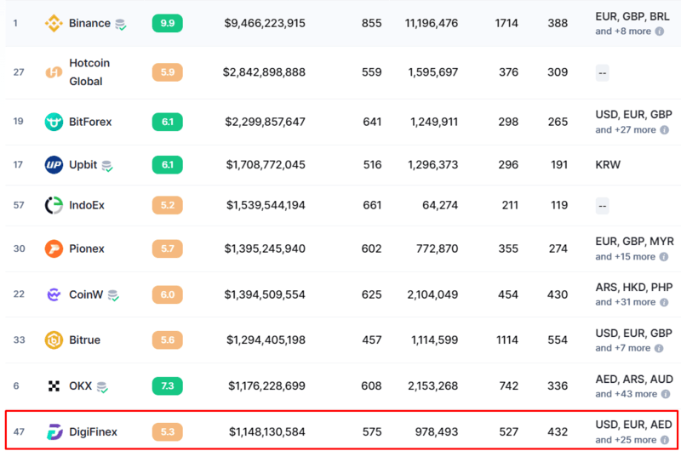
Task: Click info icon beside 'and +25 more'
Action: (x=665, y=440)
